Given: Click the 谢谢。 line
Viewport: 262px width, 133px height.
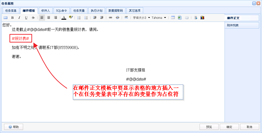Looking at the screenshot, I should tap(16, 56).
